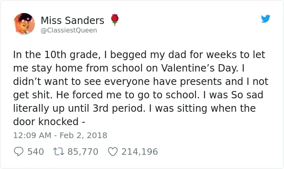View the 540 replies count
Viewport: 284px width, 169px height.
36,152
